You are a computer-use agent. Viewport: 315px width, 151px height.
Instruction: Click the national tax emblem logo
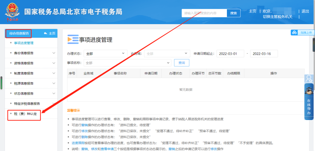[12, 12]
